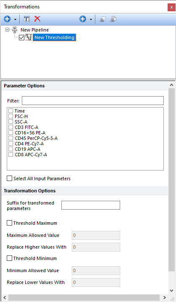Click the red X delete icon
Screen dimensions: 176x302
[37, 19]
